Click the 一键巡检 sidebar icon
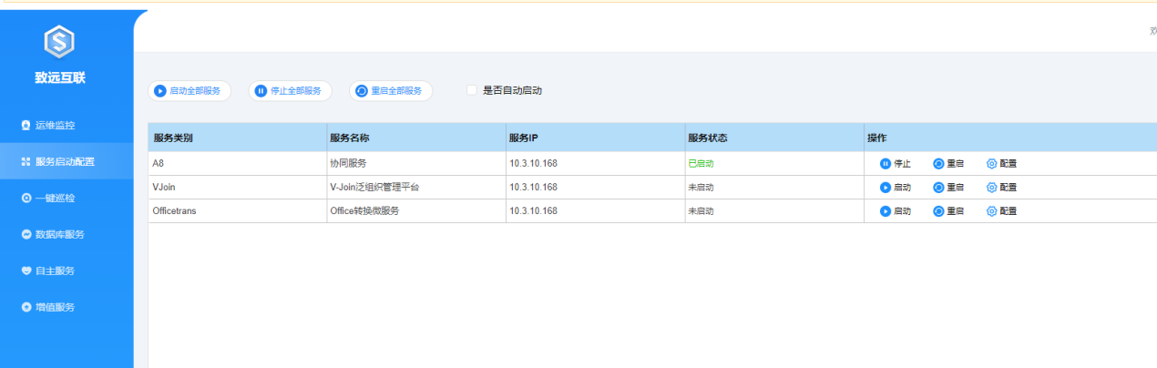1157x368 pixels. coord(26,198)
